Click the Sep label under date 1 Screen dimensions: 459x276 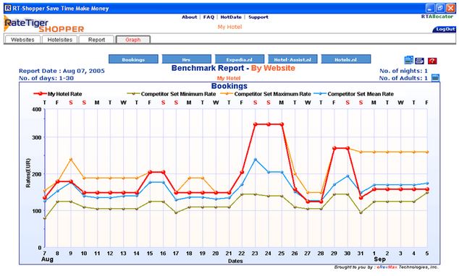[379, 259]
